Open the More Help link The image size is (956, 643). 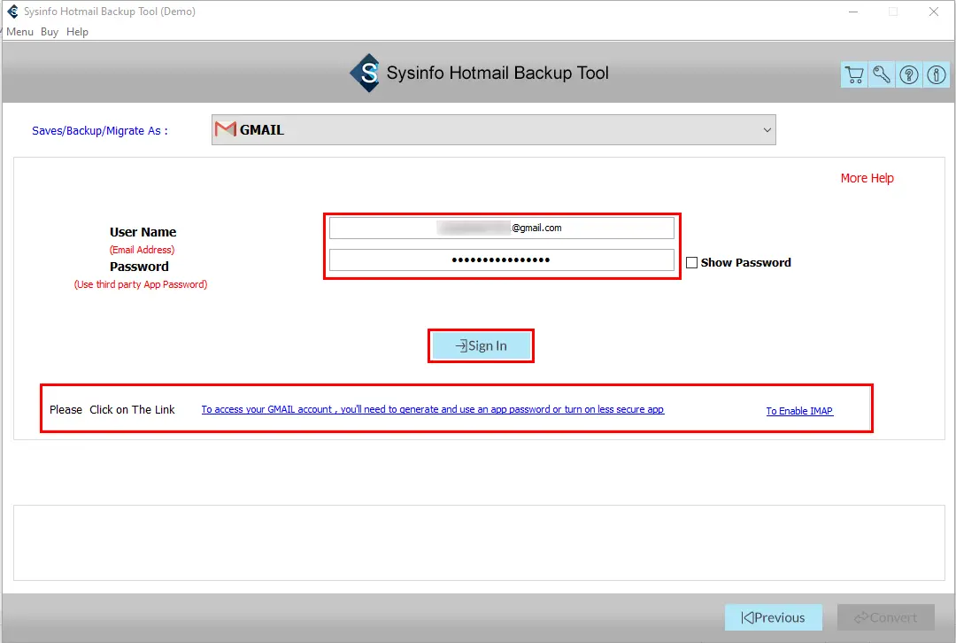(867, 178)
